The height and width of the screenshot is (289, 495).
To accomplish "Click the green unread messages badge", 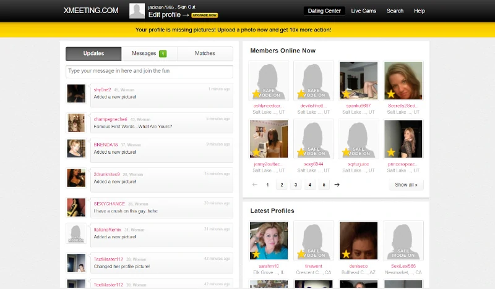I will [x=163, y=54].
